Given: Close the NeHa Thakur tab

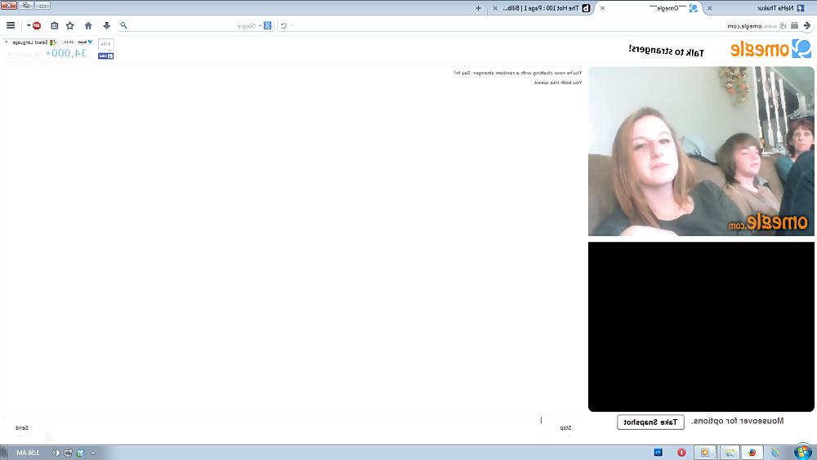Looking at the screenshot, I should [x=709, y=8].
